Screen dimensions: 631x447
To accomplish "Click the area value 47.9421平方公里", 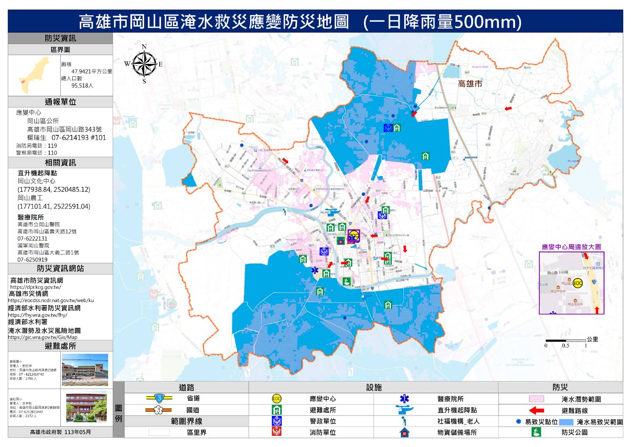I will pyautogui.click(x=91, y=71).
